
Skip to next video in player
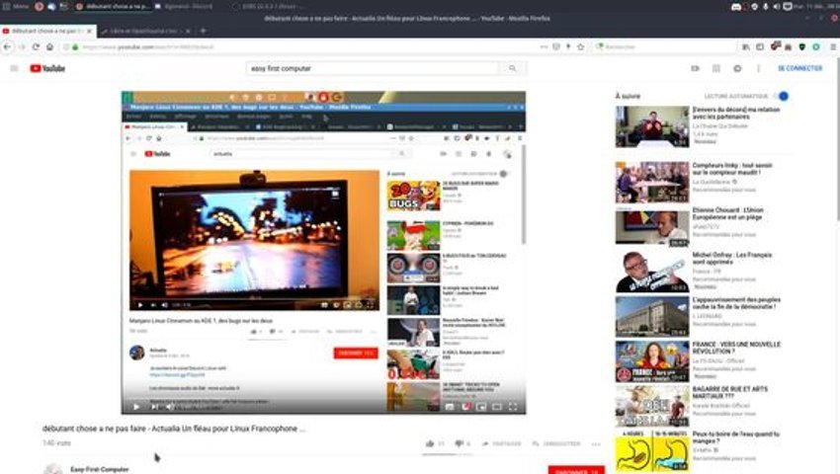(153, 407)
